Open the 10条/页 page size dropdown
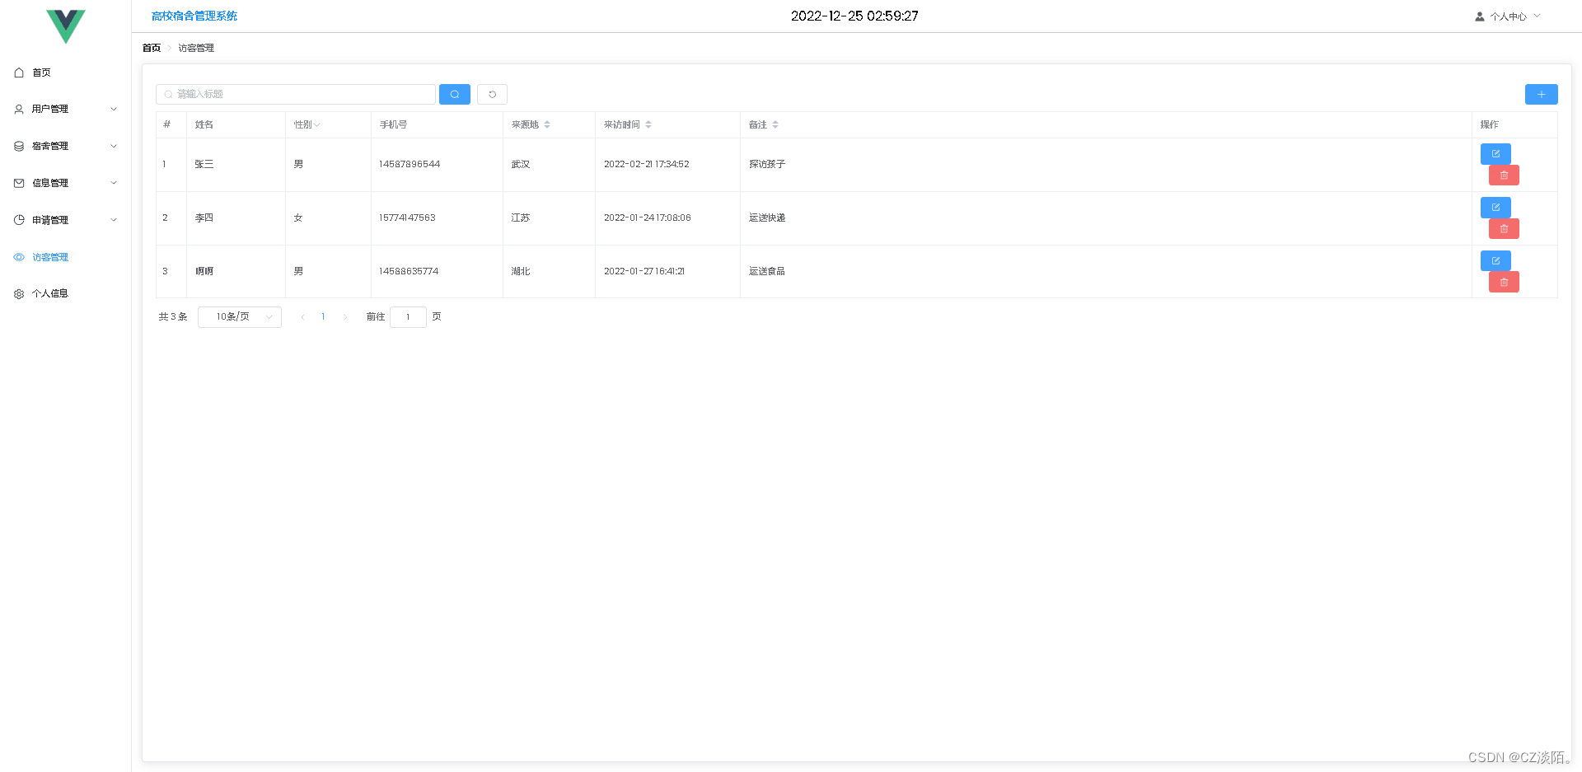This screenshot has width=1582, height=772. (240, 317)
